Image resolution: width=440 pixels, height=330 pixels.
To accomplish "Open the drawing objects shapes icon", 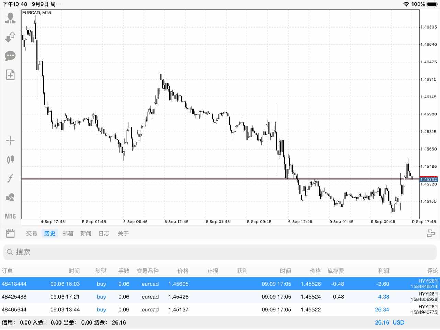I will tap(10, 197).
